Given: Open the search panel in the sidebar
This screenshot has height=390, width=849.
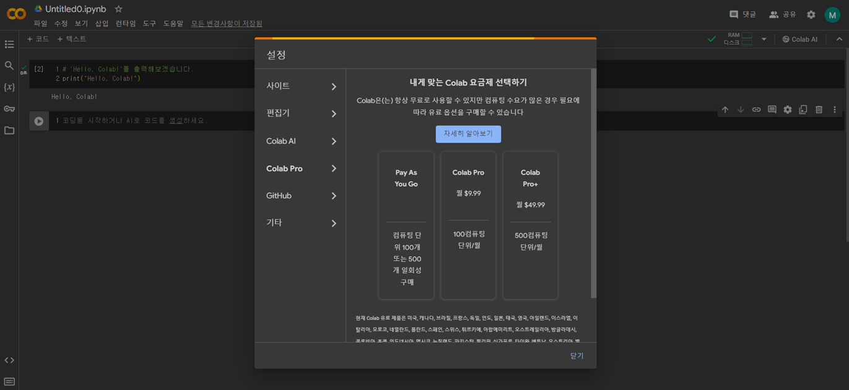Looking at the screenshot, I should click(9, 66).
